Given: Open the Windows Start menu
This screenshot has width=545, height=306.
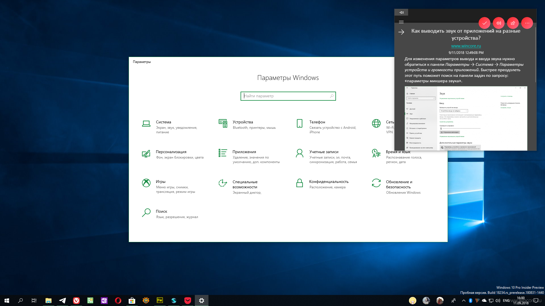Looking at the screenshot, I should pyautogui.click(x=7, y=300).
